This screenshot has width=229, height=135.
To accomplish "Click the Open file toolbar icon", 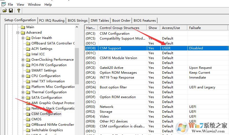I will pos(5,11).
